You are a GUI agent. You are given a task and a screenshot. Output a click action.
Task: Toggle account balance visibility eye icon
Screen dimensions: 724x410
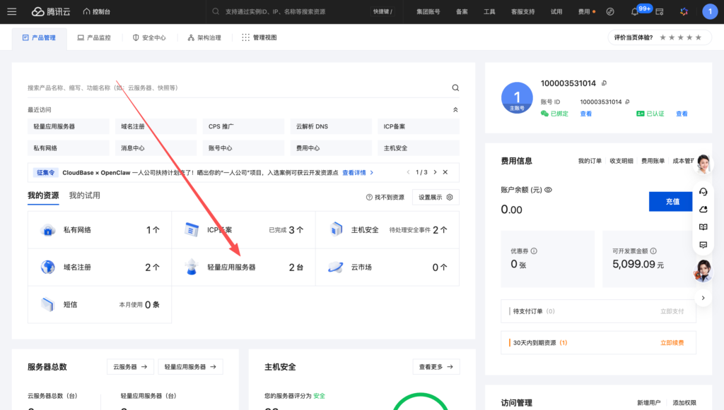click(x=548, y=190)
